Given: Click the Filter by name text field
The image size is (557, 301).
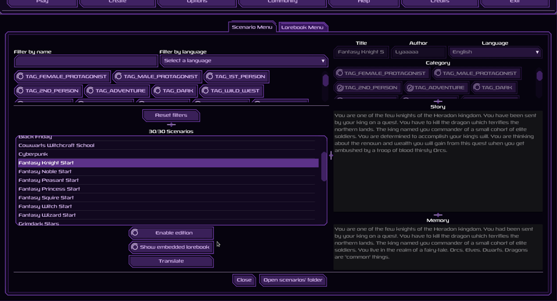Looking at the screenshot, I should click(86, 61).
